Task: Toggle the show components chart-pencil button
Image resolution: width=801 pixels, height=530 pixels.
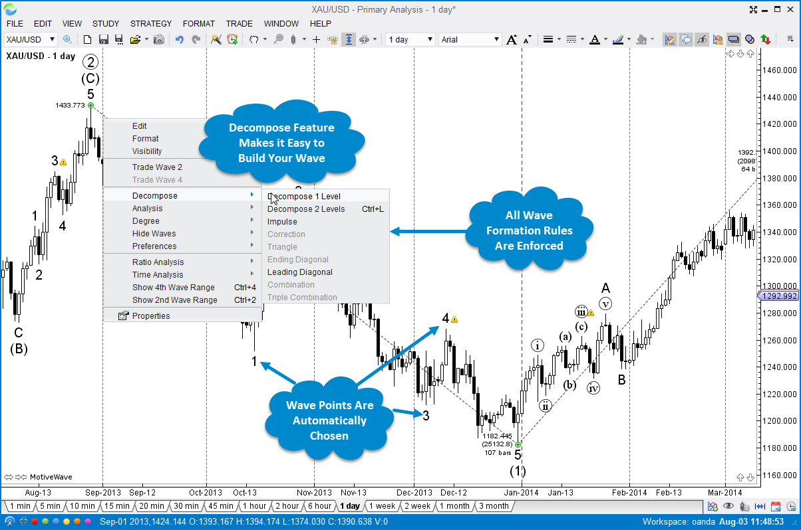Action: [x=670, y=40]
